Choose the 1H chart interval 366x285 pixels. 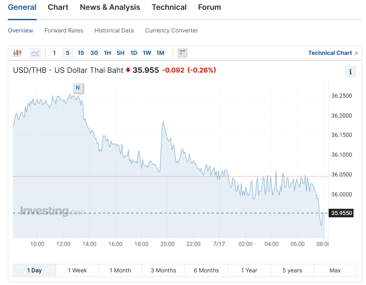107,53
